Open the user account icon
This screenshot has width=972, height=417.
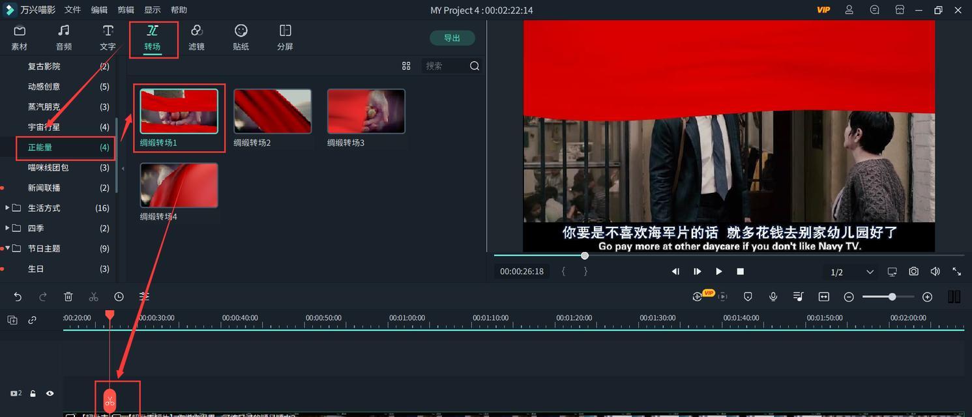[x=849, y=10]
